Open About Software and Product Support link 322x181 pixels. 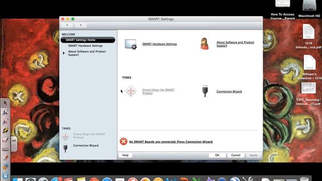pos(235,44)
